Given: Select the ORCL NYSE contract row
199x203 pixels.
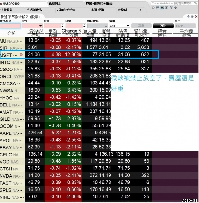Looking at the screenshot, I should (12, 77).
